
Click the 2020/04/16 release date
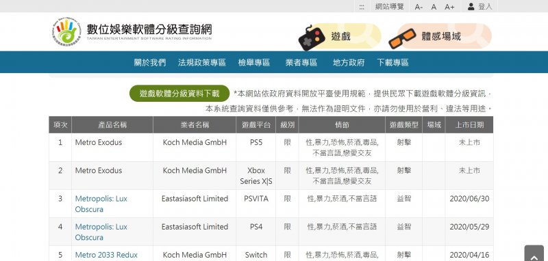pos(469,255)
